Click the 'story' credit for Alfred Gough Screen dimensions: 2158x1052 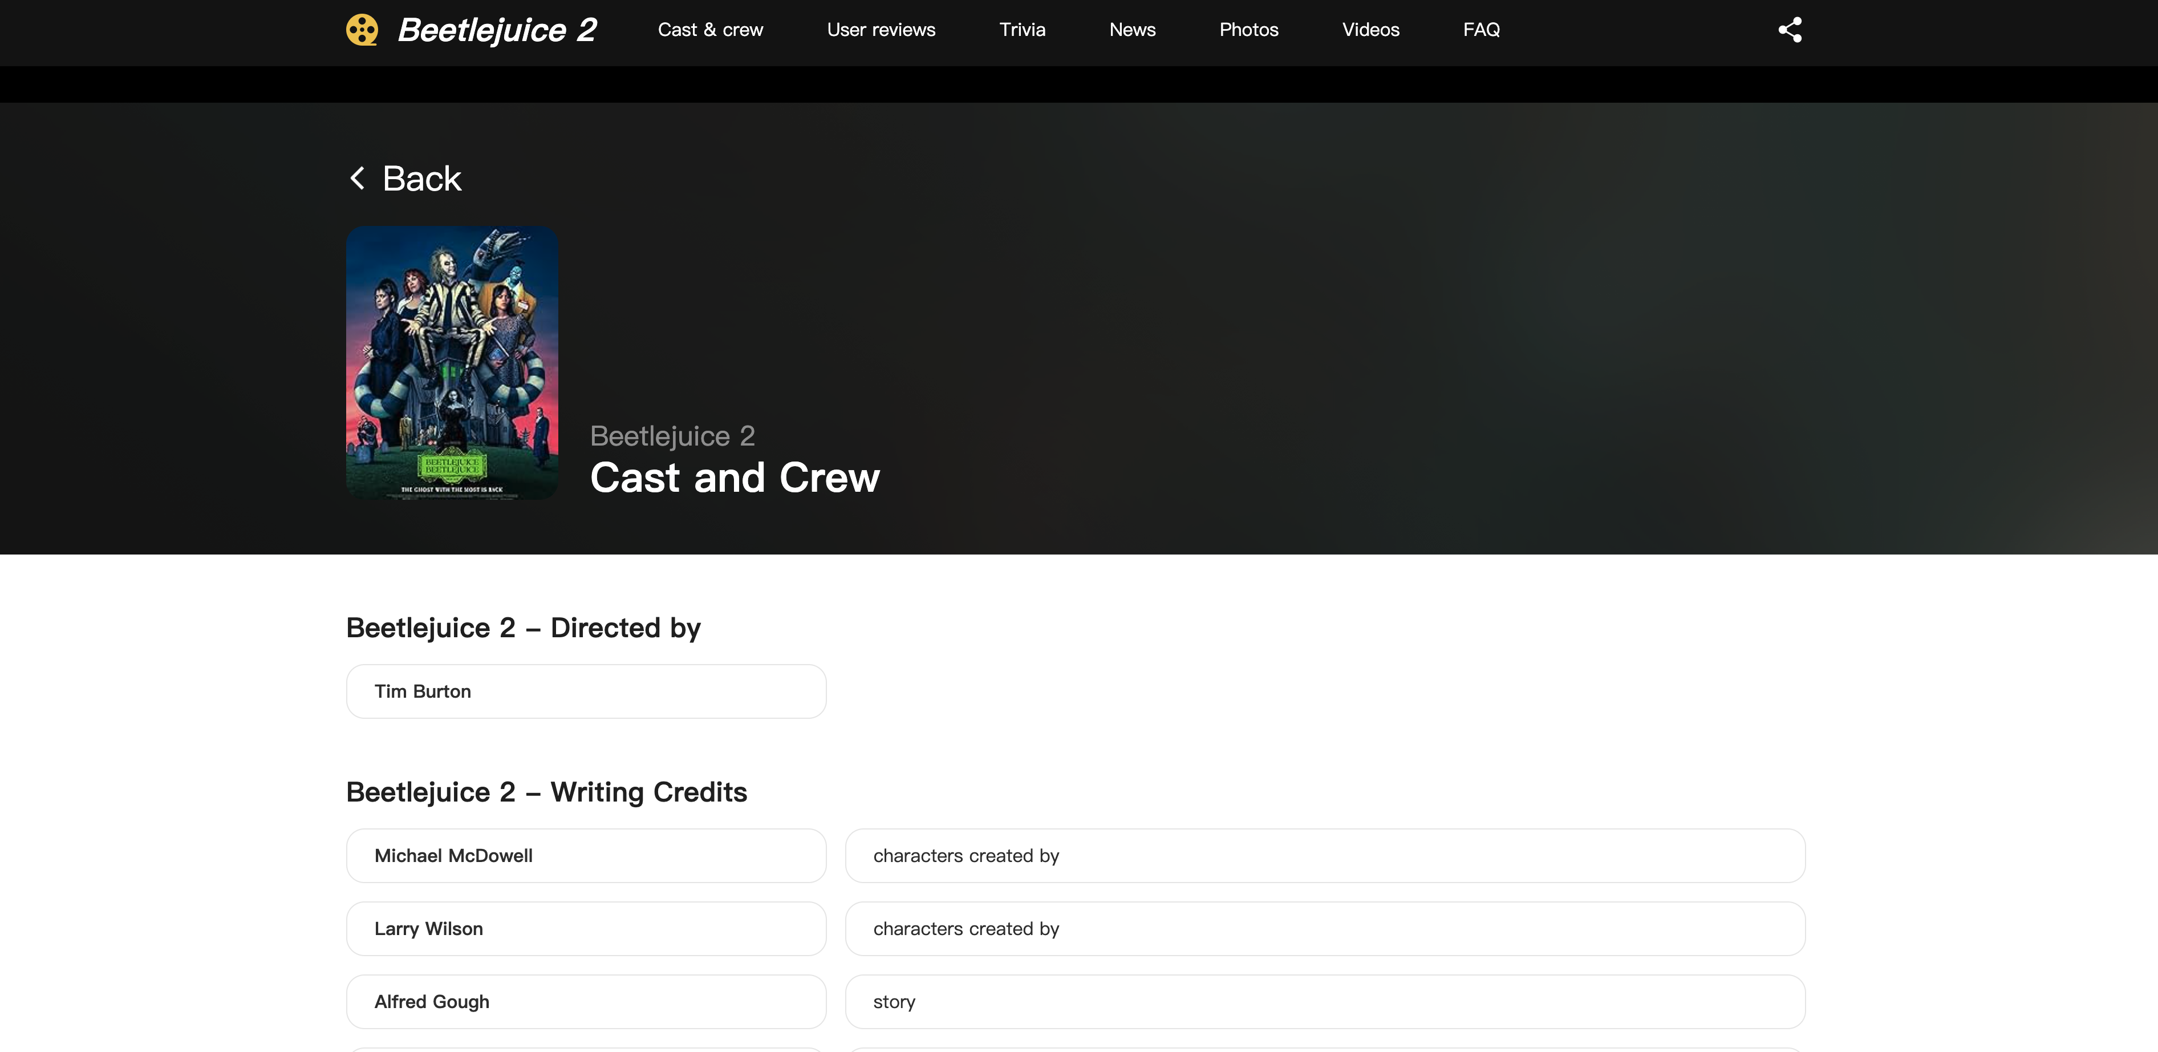(x=1325, y=1002)
